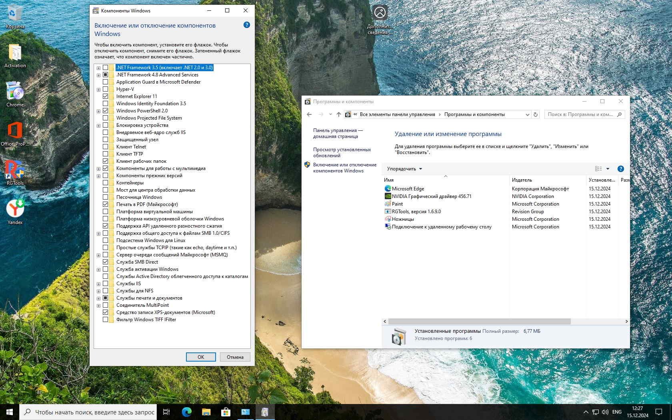Open the Просмотр установленных обновлений link
The height and width of the screenshot is (420, 672).
[342, 152]
